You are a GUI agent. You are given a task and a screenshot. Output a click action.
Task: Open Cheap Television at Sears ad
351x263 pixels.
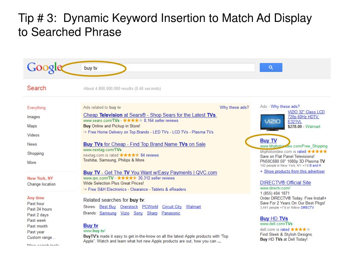tap(150, 115)
